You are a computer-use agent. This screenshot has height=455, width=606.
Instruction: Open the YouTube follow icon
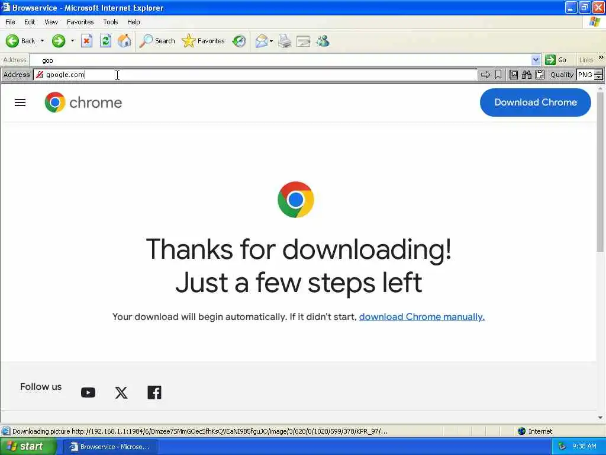pyautogui.click(x=88, y=393)
